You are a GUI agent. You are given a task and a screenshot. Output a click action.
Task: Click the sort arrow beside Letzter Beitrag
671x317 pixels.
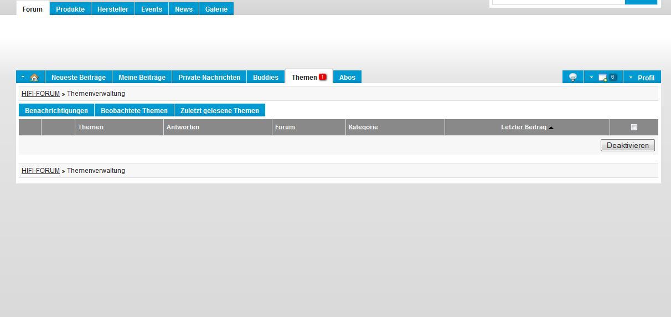click(x=551, y=128)
